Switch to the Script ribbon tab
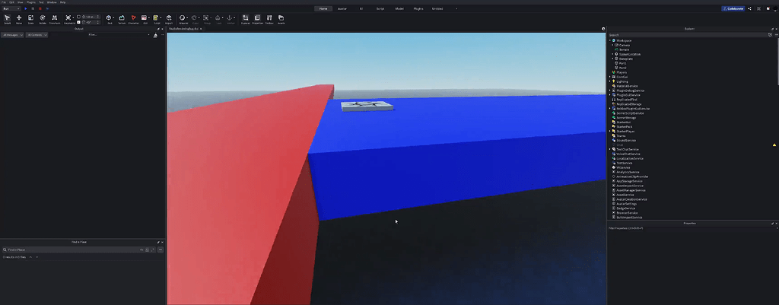Viewport: 779px width, 305px height. click(380, 8)
